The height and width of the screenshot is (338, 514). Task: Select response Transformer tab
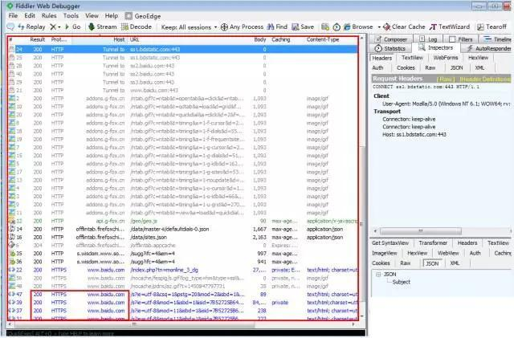click(x=433, y=243)
